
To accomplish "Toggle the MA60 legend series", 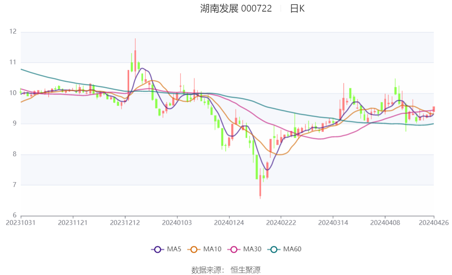I will [x=285, y=249].
